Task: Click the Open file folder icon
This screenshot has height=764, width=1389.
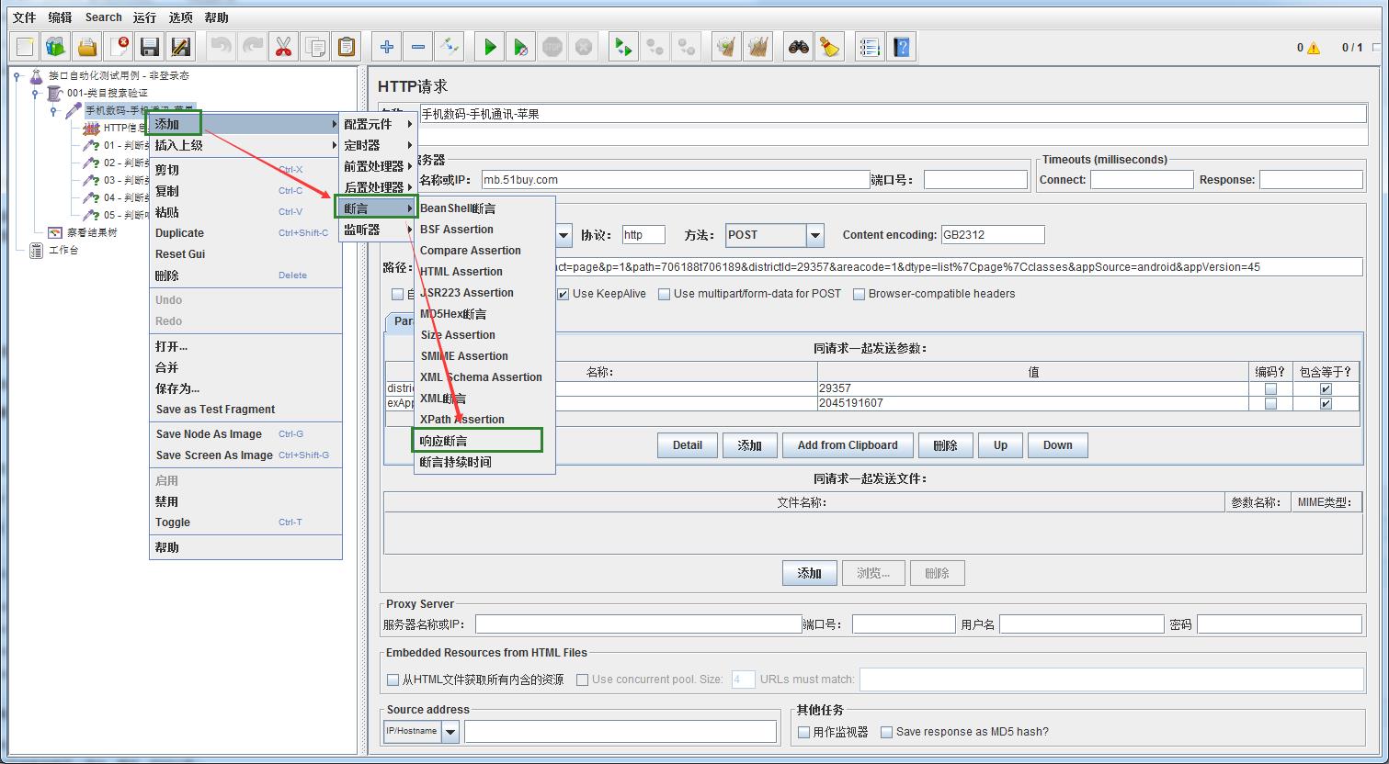Action: click(87, 47)
